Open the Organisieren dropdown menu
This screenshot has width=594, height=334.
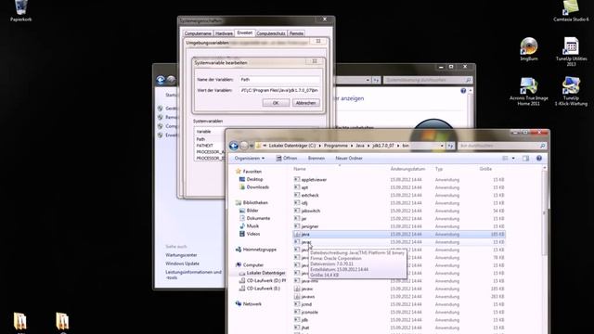coord(250,159)
